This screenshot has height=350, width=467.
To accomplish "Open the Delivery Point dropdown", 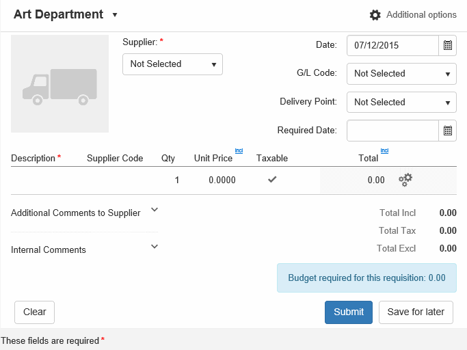I will point(401,102).
